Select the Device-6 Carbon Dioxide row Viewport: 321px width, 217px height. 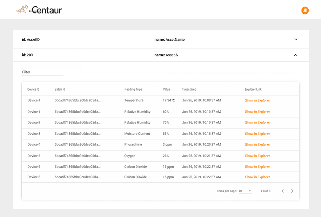click(102, 166)
